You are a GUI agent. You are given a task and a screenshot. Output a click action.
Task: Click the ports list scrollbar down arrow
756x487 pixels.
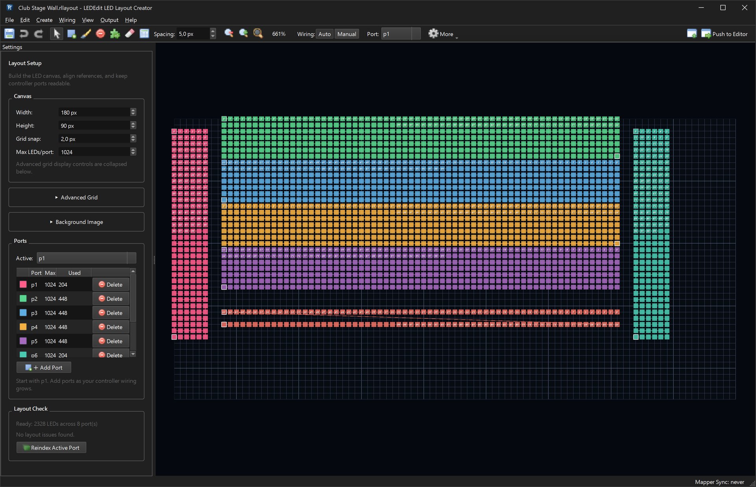[x=133, y=354]
